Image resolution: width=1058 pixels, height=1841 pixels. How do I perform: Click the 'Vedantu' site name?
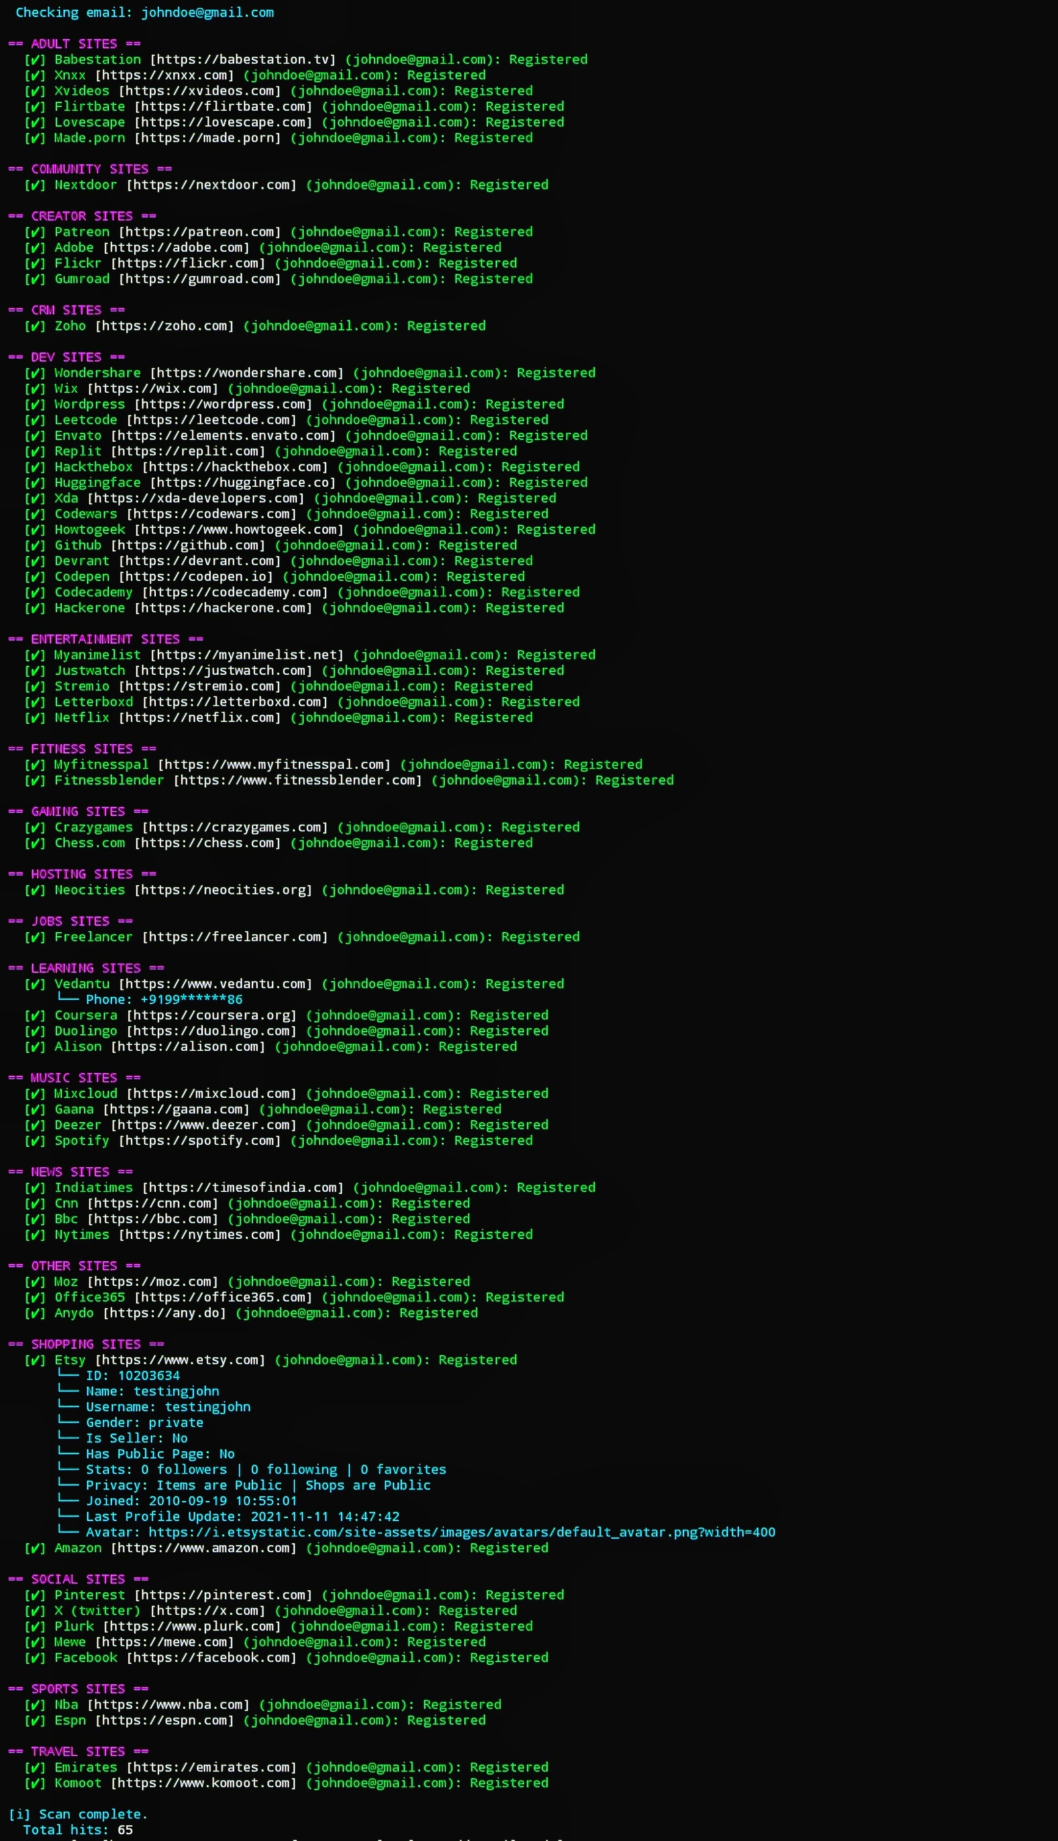(82, 983)
